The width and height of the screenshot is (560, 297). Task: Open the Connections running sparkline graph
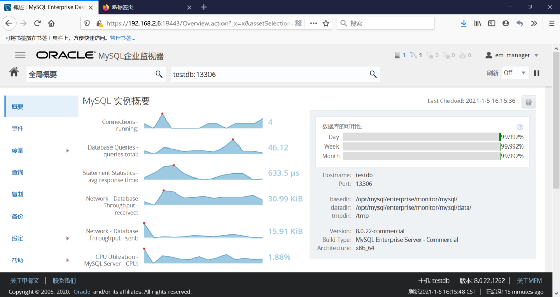(x=203, y=121)
